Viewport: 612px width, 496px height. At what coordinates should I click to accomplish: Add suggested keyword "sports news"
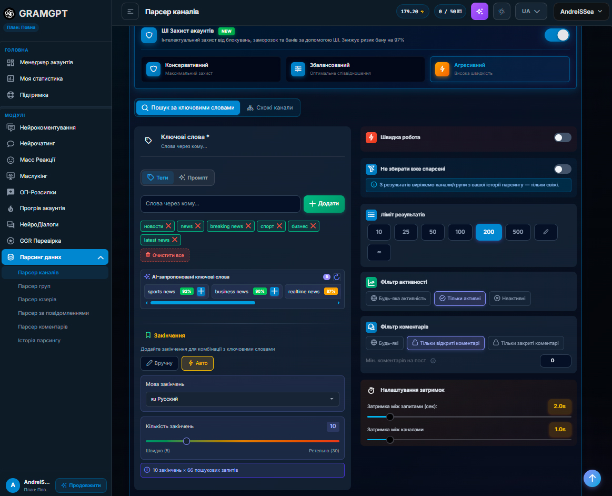(201, 291)
